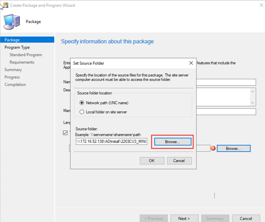The width and height of the screenshot is (265, 222).
Task: Click Browse button in Set Source Folder dialog
Action: coord(173,142)
